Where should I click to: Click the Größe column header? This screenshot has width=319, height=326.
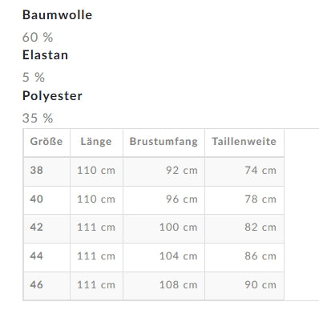(46, 142)
